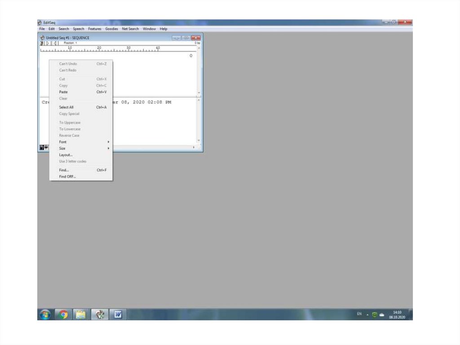
Task: Open the Features menu
Action: (95, 29)
